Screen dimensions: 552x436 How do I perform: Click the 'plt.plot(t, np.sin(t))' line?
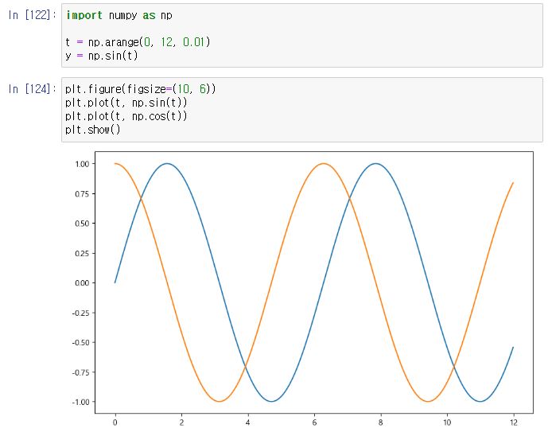126,103
